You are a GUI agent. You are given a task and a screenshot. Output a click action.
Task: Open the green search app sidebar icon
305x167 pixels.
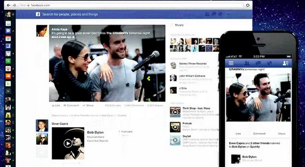click(8, 61)
